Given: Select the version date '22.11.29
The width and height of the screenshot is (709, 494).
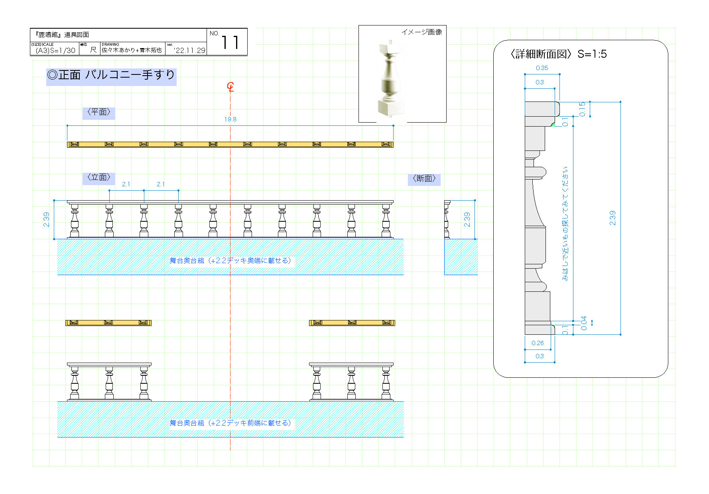Looking at the screenshot, I should (x=189, y=50).
